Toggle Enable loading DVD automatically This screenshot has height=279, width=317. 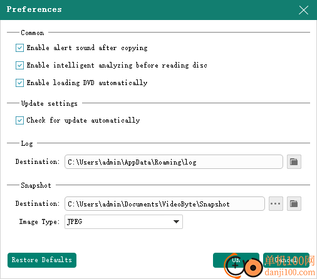tap(19, 83)
